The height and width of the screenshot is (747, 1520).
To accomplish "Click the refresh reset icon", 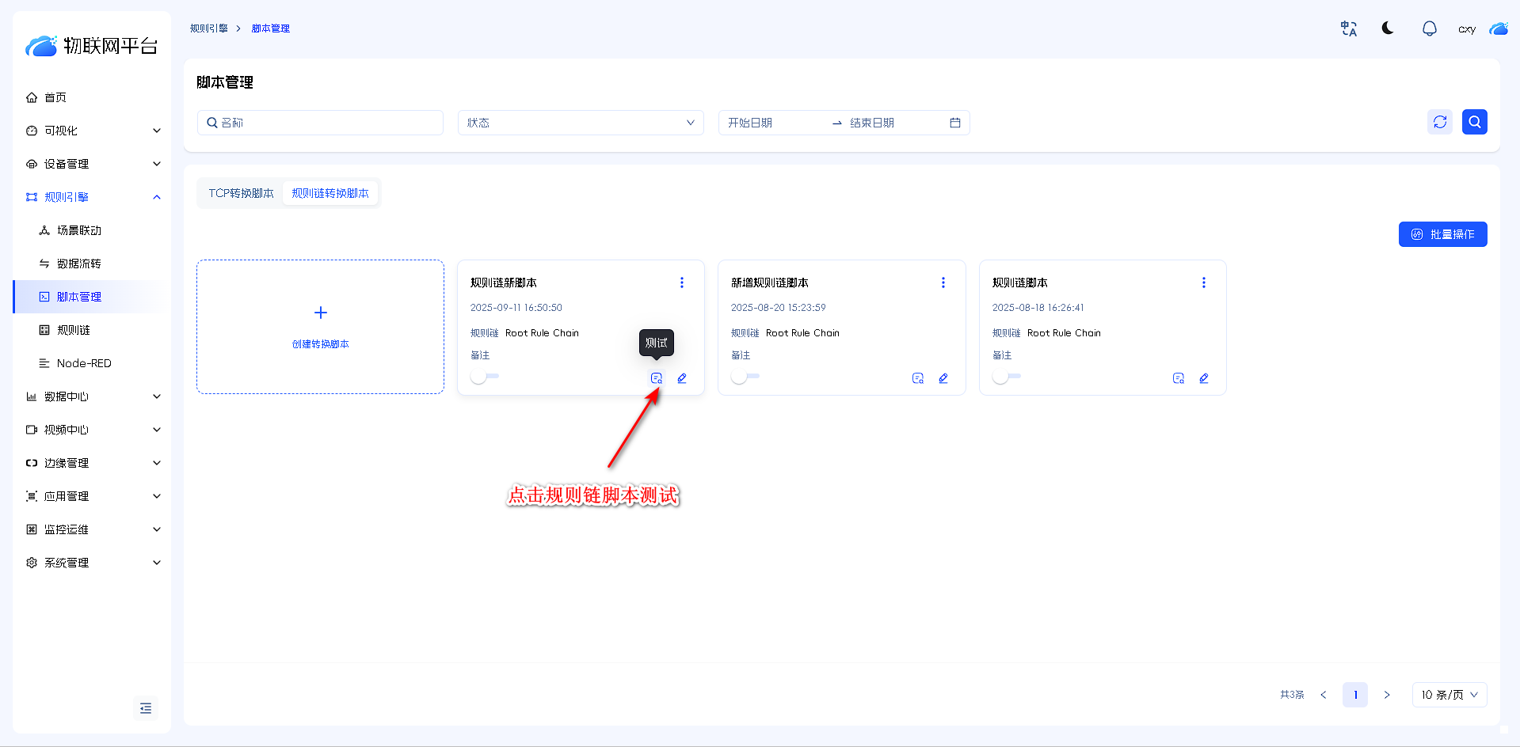I will pyautogui.click(x=1439, y=122).
